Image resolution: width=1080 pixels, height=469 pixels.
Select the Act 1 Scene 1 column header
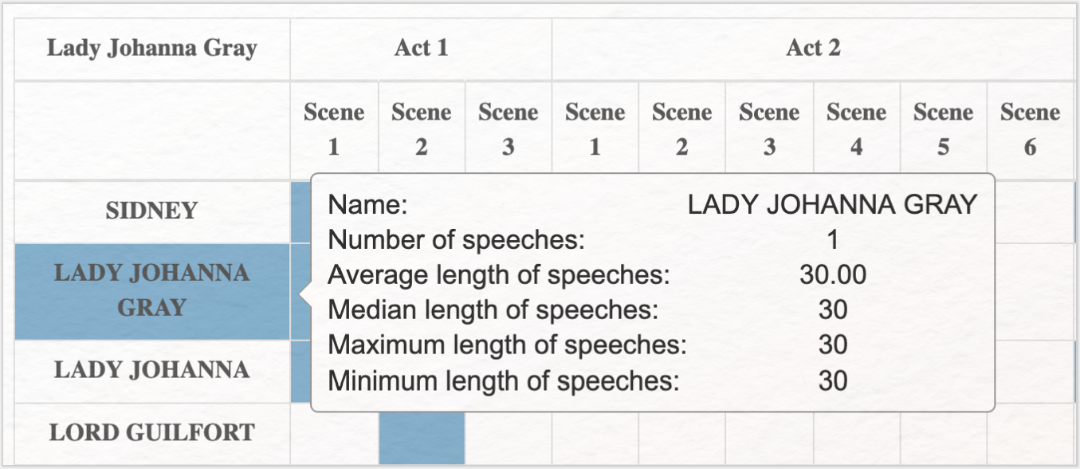(334, 130)
